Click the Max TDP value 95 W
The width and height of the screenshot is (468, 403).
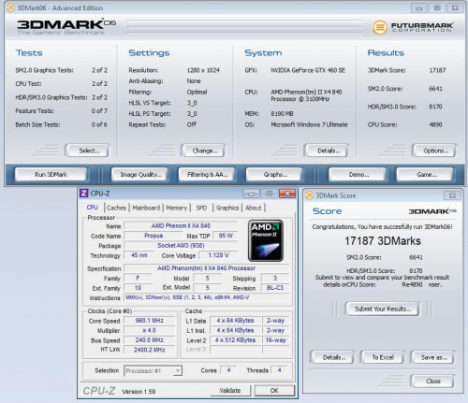[226, 236]
